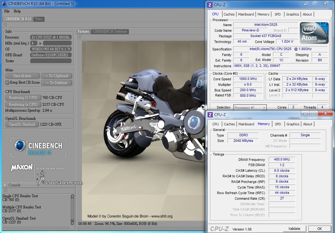The width and height of the screenshot is (335, 233).
Task: Click the Channels # Single value
Action: click(305, 135)
